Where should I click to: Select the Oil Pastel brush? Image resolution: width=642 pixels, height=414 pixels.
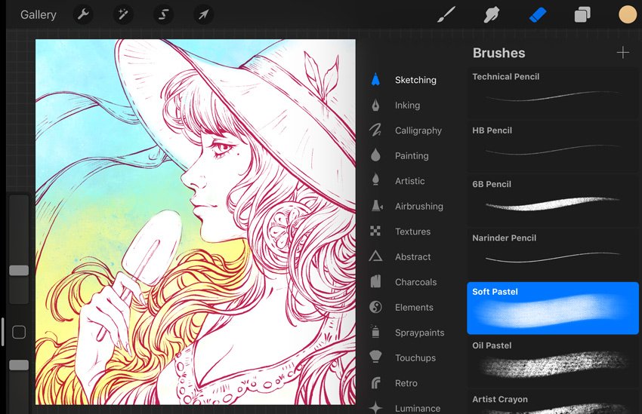(553, 361)
